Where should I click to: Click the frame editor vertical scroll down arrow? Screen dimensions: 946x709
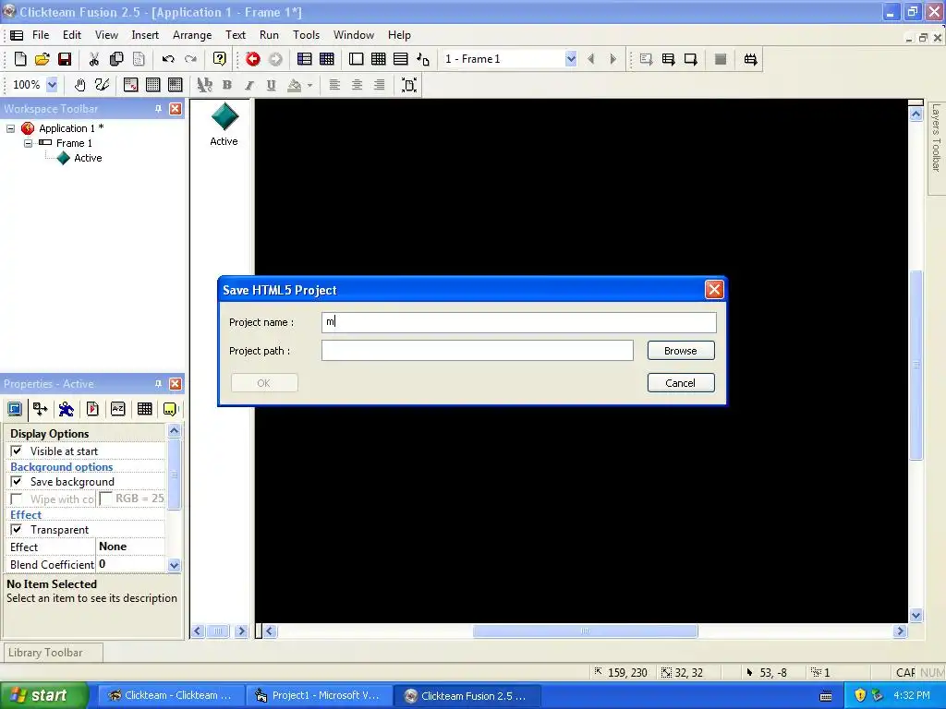[916, 616]
